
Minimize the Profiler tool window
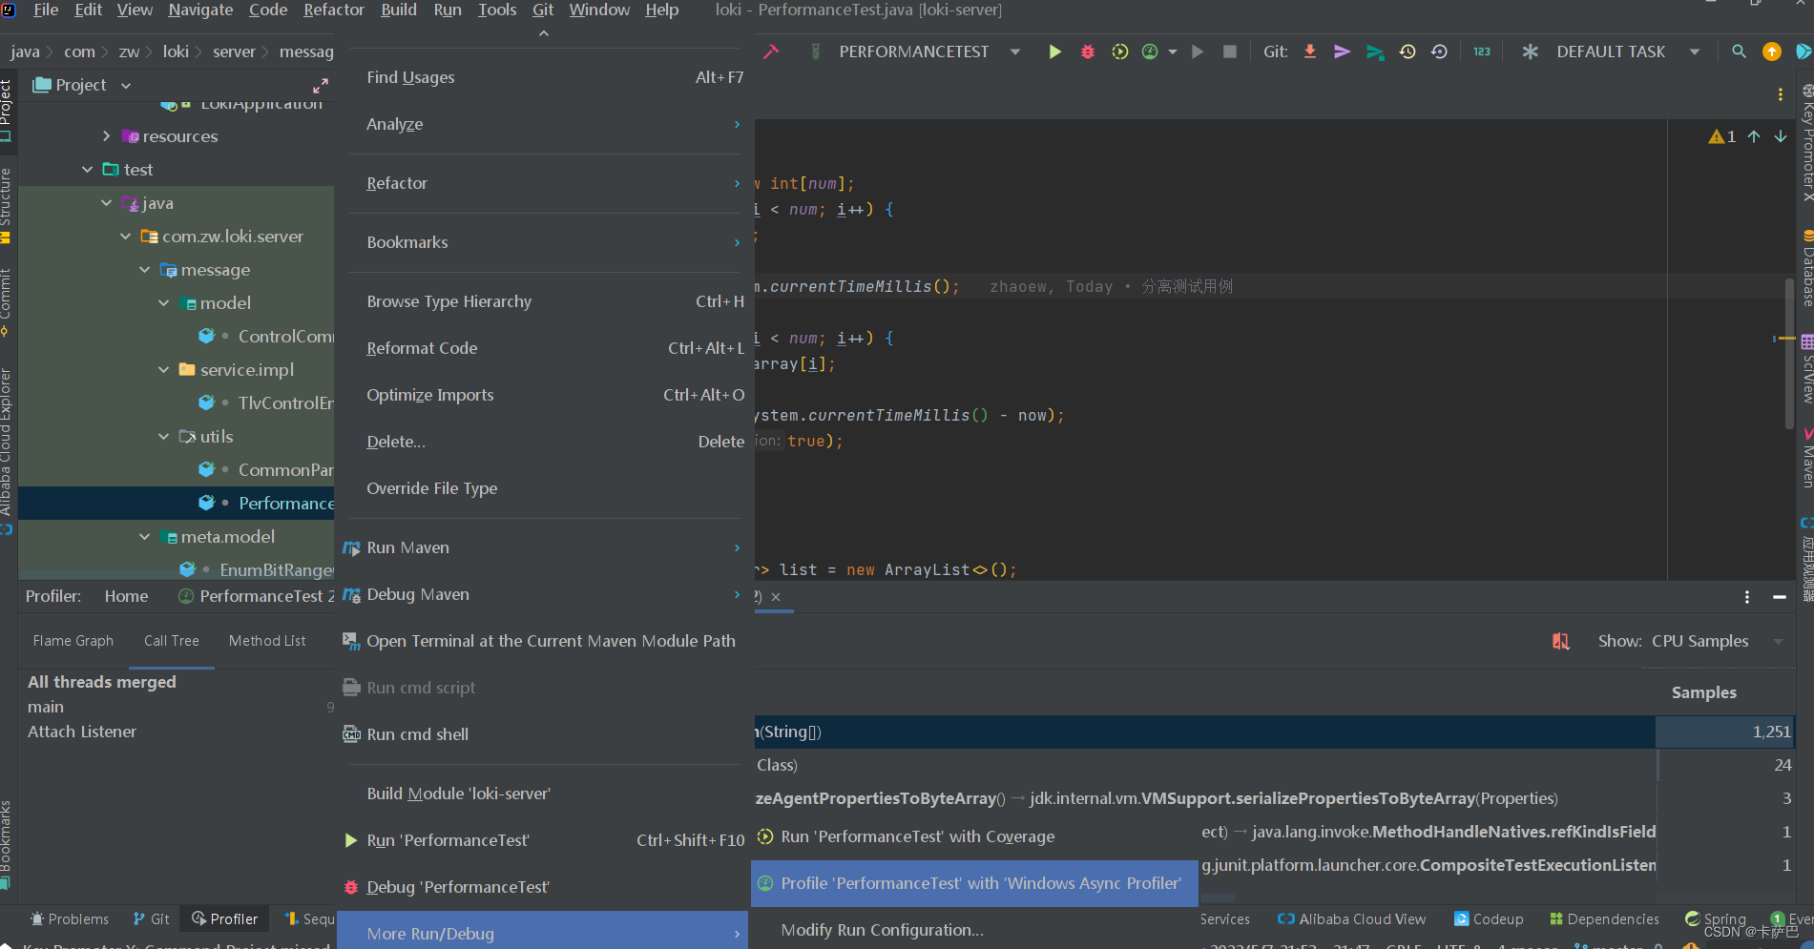pos(1780,597)
